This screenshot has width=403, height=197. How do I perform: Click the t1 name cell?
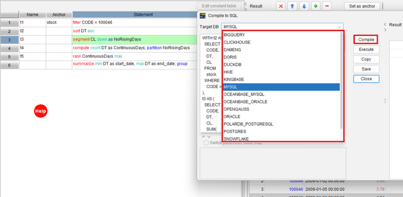(x=33, y=22)
